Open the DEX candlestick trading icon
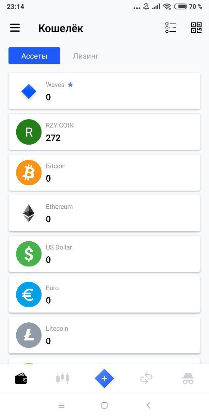Viewport: 209px width, 418px height. click(63, 378)
